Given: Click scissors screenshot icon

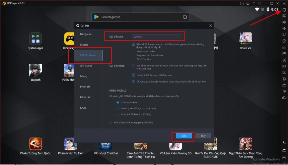Looking at the screenshot, I should 284,60.
